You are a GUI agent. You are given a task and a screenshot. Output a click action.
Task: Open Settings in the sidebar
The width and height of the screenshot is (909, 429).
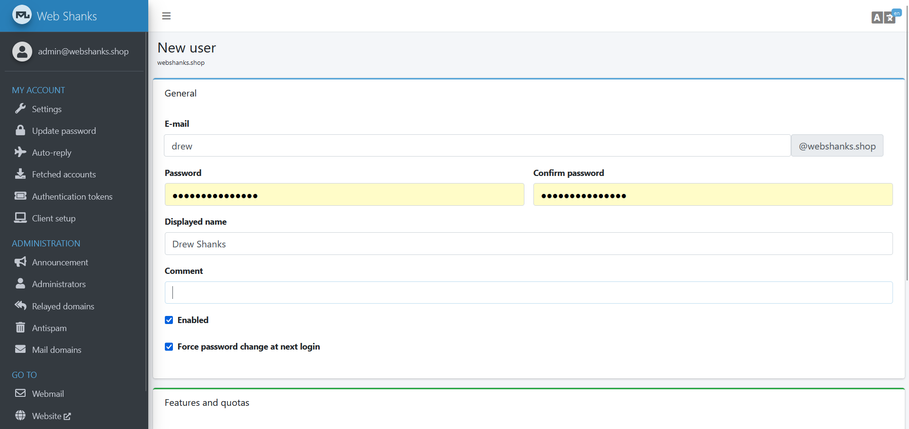pyautogui.click(x=47, y=109)
